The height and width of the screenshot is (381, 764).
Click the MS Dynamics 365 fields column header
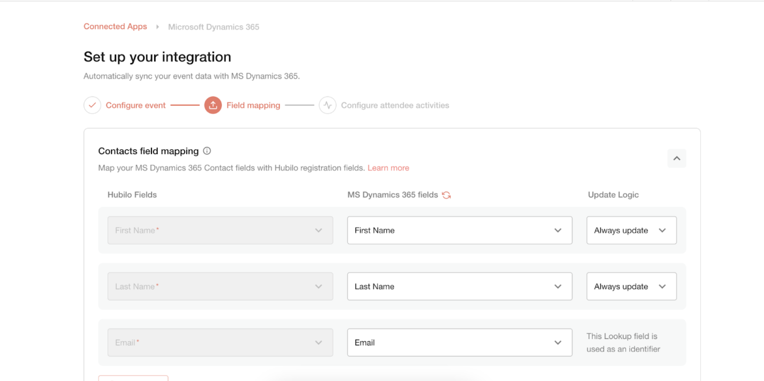click(393, 195)
